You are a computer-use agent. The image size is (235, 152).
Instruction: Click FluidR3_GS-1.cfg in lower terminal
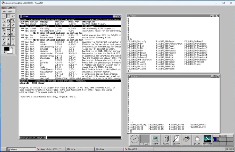(x=137, y=125)
